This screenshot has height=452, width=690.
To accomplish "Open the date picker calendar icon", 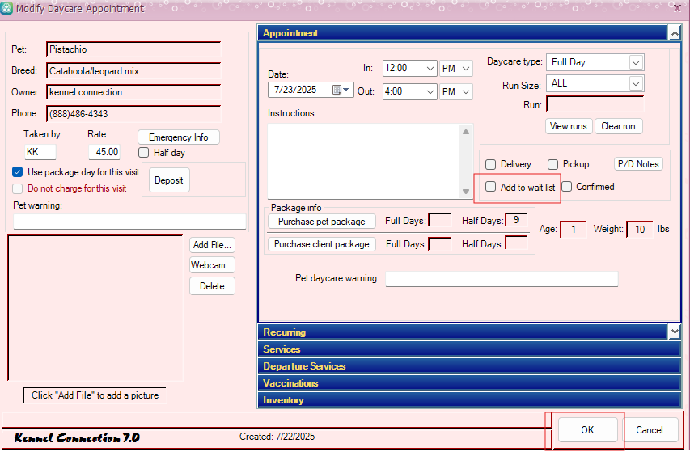I will point(346,90).
